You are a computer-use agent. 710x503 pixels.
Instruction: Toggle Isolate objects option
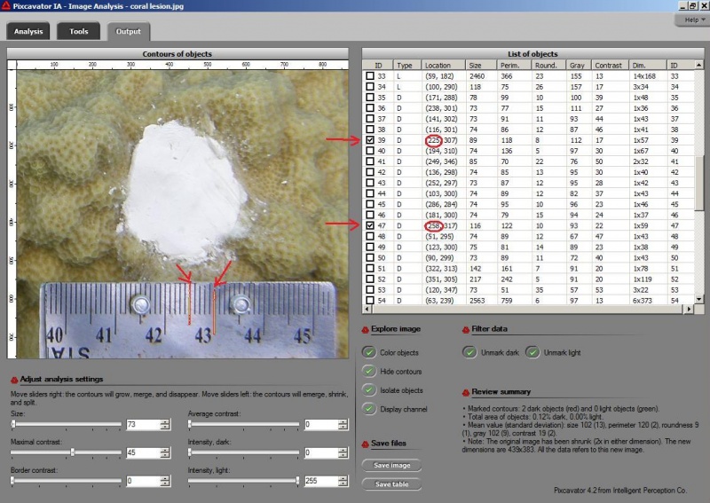(369, 389)
